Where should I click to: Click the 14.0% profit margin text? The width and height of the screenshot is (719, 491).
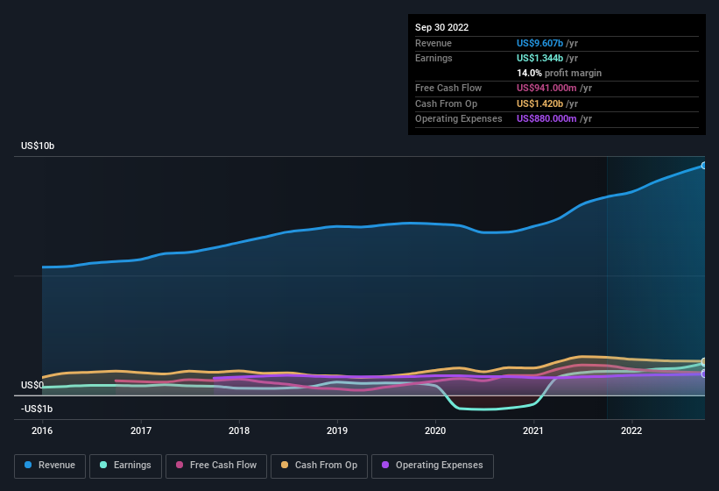(559, 73)
